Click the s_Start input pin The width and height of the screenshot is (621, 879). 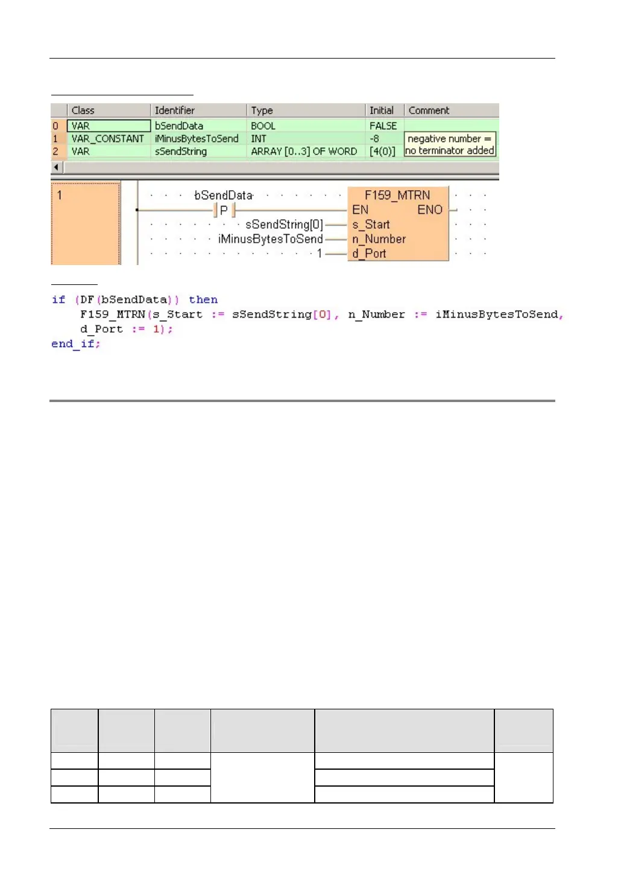click(371, 225)
